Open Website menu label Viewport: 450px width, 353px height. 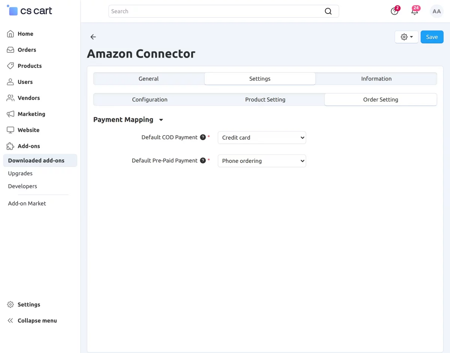coord(28,130)
